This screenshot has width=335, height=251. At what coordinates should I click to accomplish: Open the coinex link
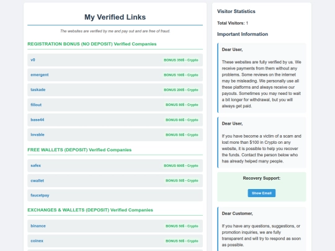click(x=37, y=241)
